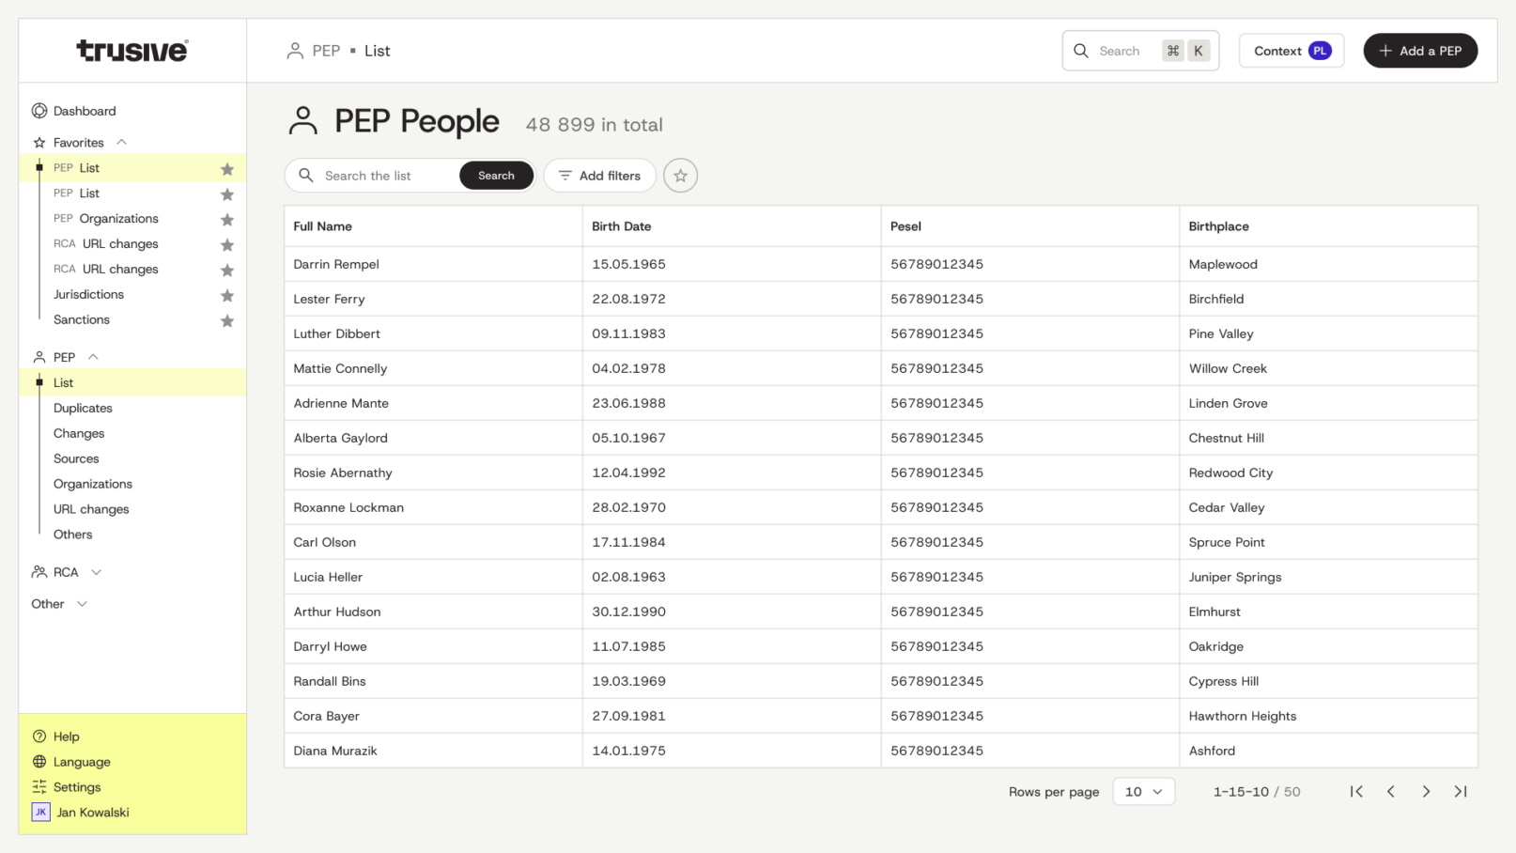Click the trusive logo
The height and width of the screenshot is (853, 1516).
(x=132, y=51)
